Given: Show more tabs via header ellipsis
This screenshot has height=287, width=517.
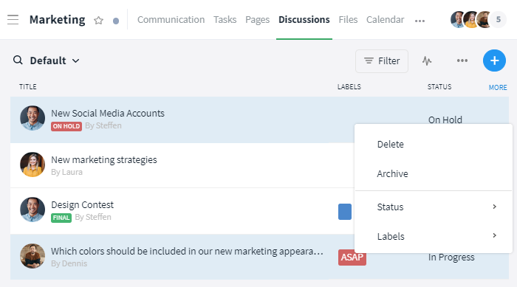Looking at the screenshot, I should (420, 21).
